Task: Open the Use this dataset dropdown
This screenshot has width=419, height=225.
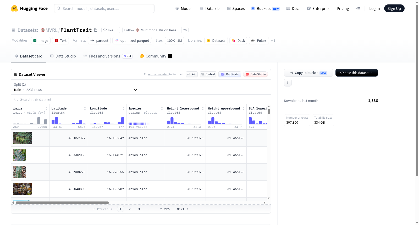Action: coord(356,73)
